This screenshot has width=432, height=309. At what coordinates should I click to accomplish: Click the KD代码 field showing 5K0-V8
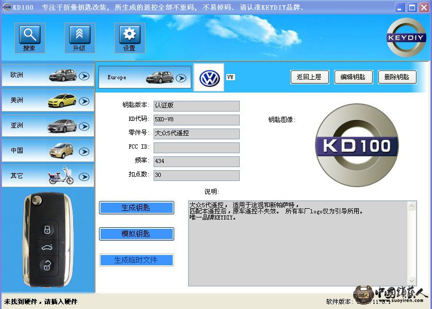click(196, 120)
